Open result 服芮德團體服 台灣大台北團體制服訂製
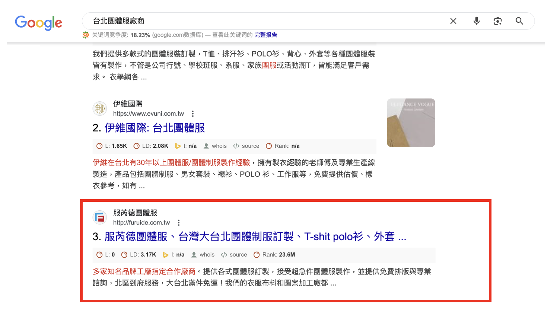 (x=255, y=237)
